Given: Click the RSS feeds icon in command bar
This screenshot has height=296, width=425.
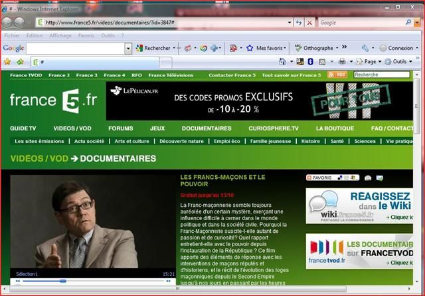Looking at the screenshot, I should [x=322, y=62].
